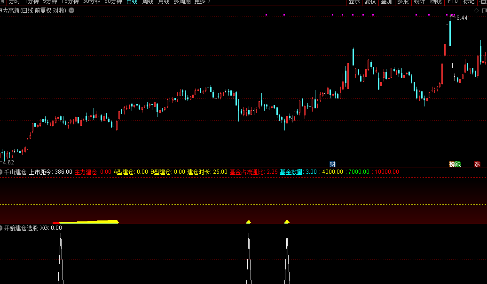487x284 pixels.
Task: Switch to the 5分钟 period tab
Action: click(50, 2)
